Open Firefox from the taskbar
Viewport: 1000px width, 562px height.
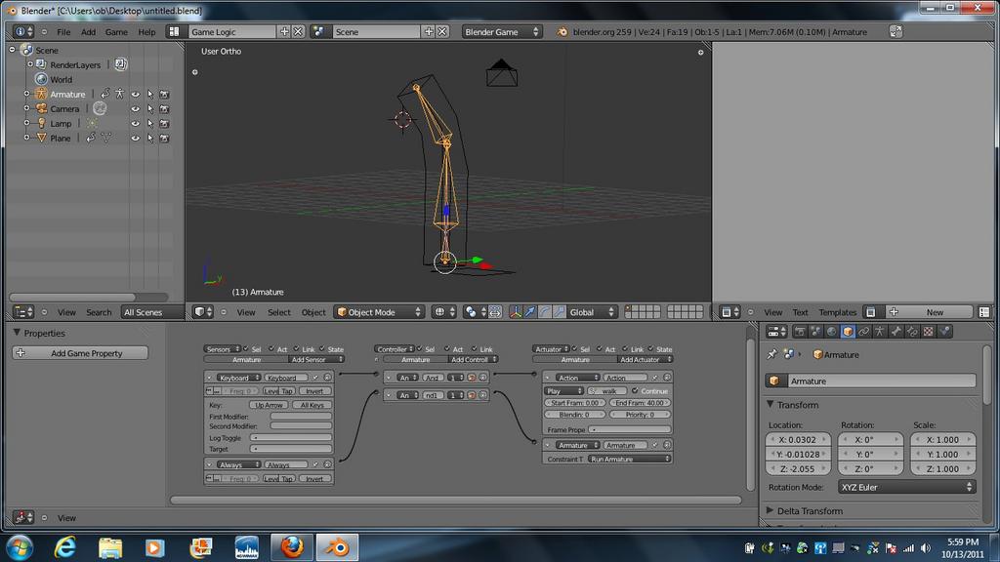(x=291, y=546)
